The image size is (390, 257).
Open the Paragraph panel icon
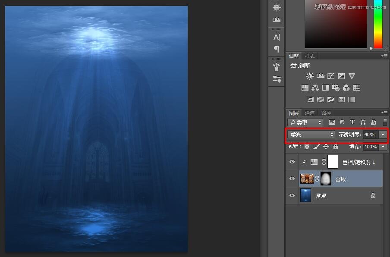tap(277, 49)
